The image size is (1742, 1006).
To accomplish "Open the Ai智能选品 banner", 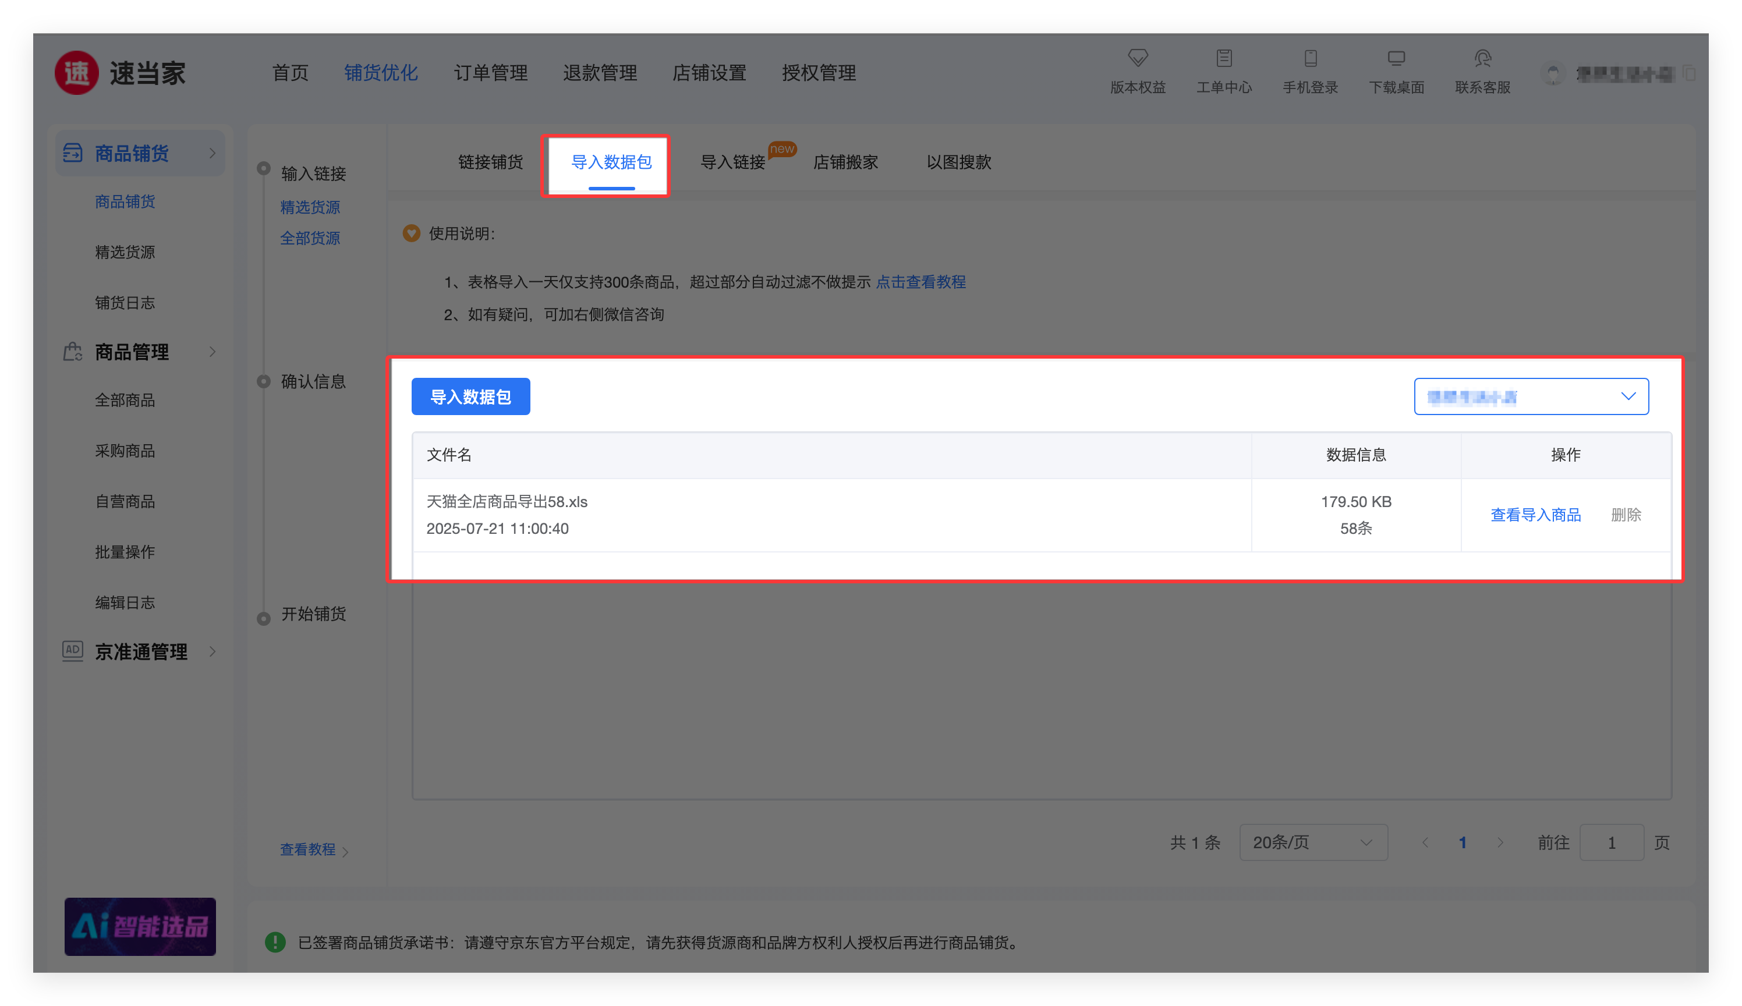I will 140,927.
